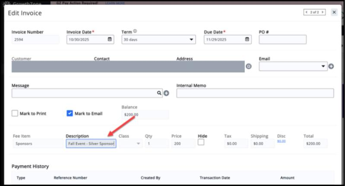Click the Payment History heading
The image size is (345, 186).
click(30, 166)
